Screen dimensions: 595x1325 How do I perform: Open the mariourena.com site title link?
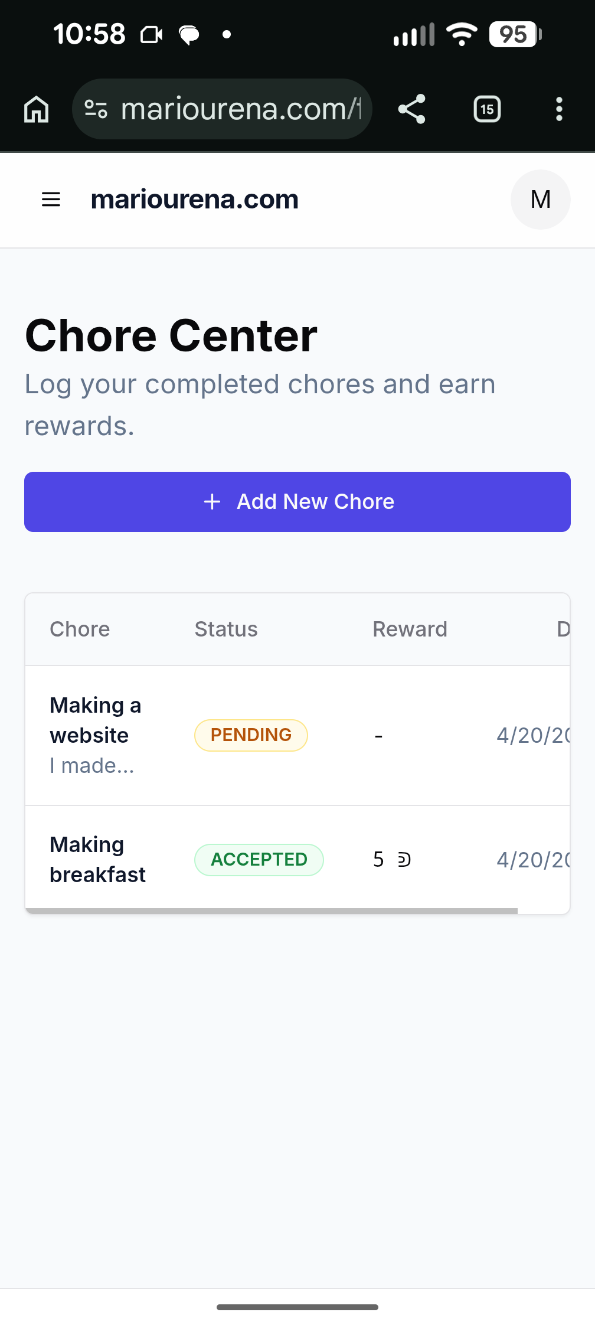[194, 200]
